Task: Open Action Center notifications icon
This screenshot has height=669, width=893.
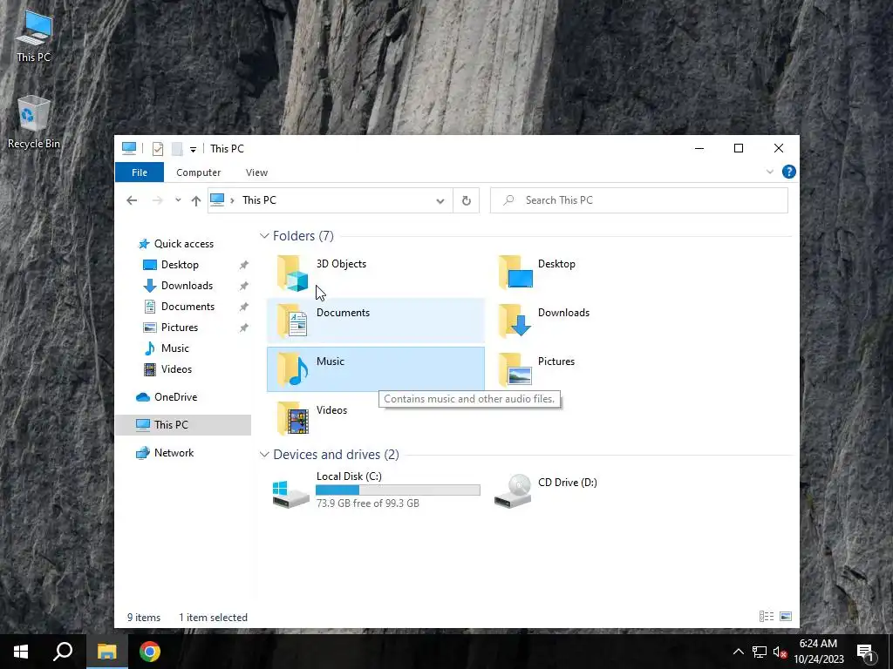Action: click(865, 652)
